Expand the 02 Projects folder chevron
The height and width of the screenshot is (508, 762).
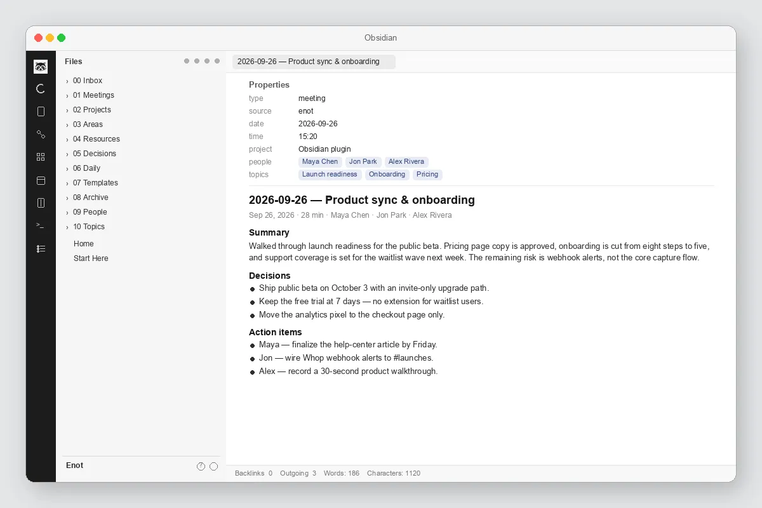click(67, 110)
